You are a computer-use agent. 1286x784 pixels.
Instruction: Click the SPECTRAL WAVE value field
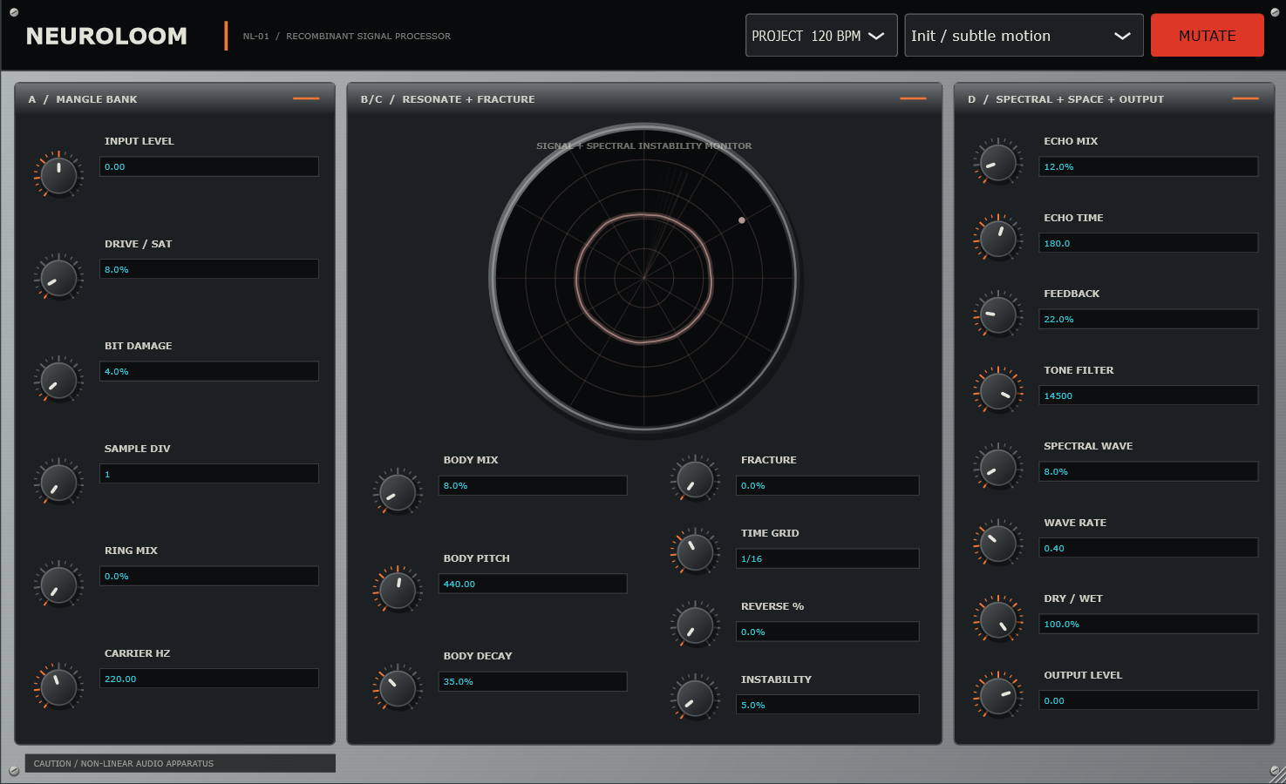click(x=1148, y=471)
